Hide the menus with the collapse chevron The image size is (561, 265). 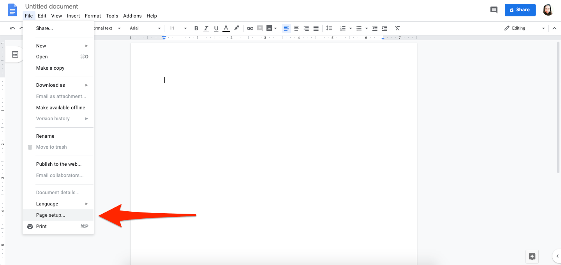point(554,28)
